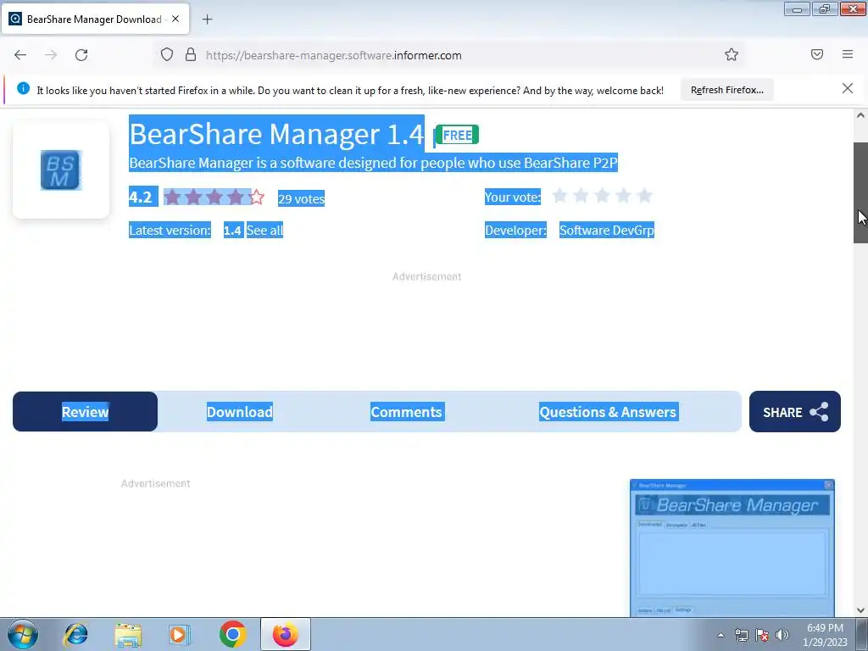868x651 pixels.
Task: Open the Windows Start menu orb
Action: click(x=23, y=634)
